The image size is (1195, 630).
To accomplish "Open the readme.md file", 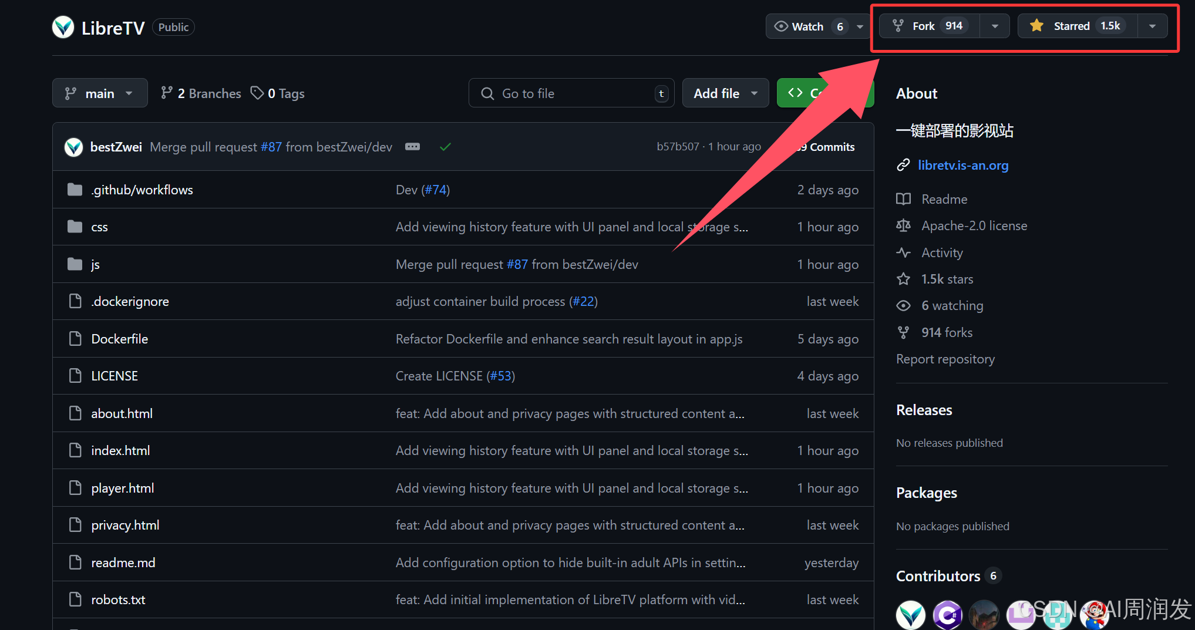I will tap(123, 562).
